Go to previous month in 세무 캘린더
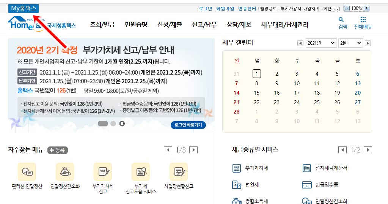This screenshot has width=388, height=204. [300, 43]
